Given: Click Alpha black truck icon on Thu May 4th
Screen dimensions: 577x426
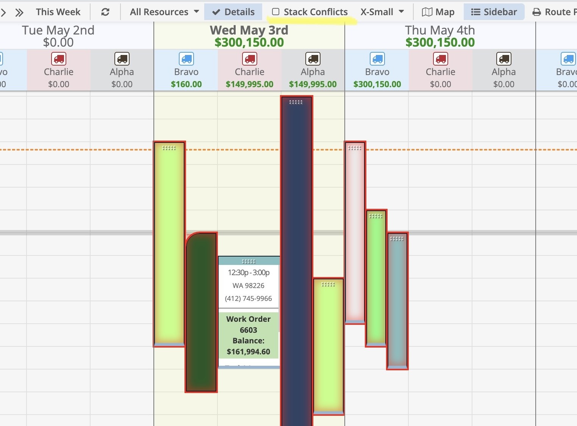Looking at the screenshot, I should [504, 59].
